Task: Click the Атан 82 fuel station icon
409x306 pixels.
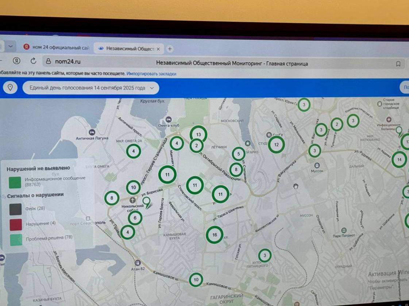Action: click(138, 263)
